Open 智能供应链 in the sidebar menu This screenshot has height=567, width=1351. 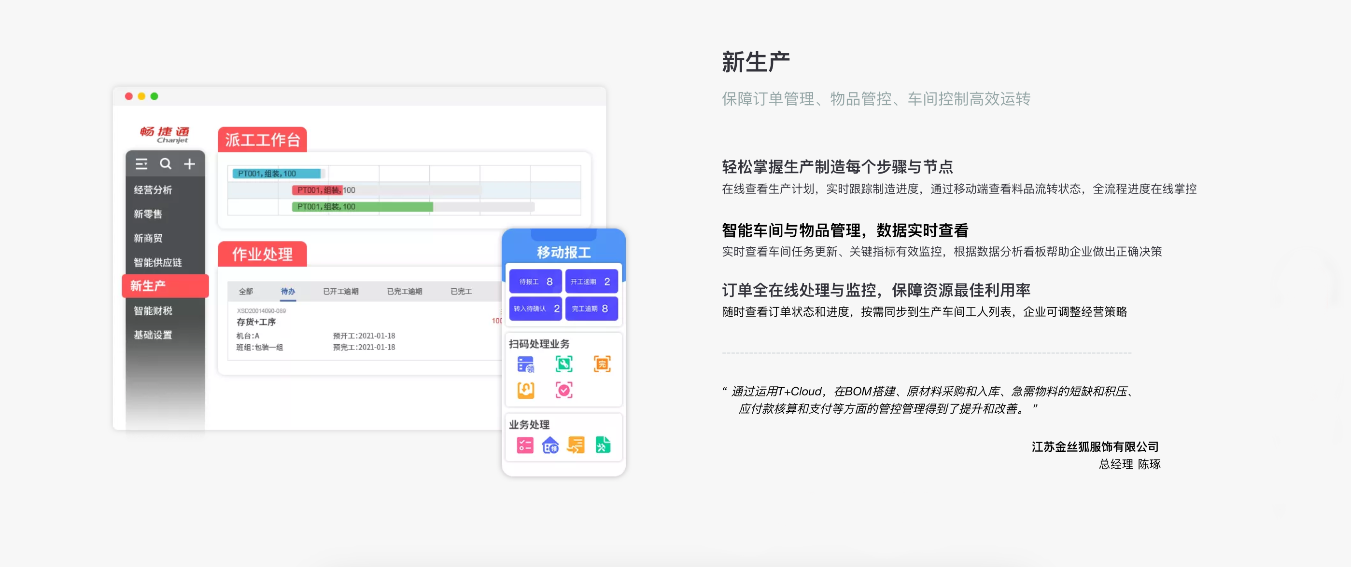tap(158, 262)
